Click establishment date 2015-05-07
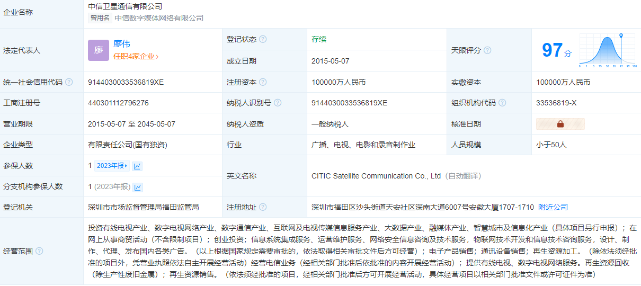The image size is (641, 286). pos(331,61)
